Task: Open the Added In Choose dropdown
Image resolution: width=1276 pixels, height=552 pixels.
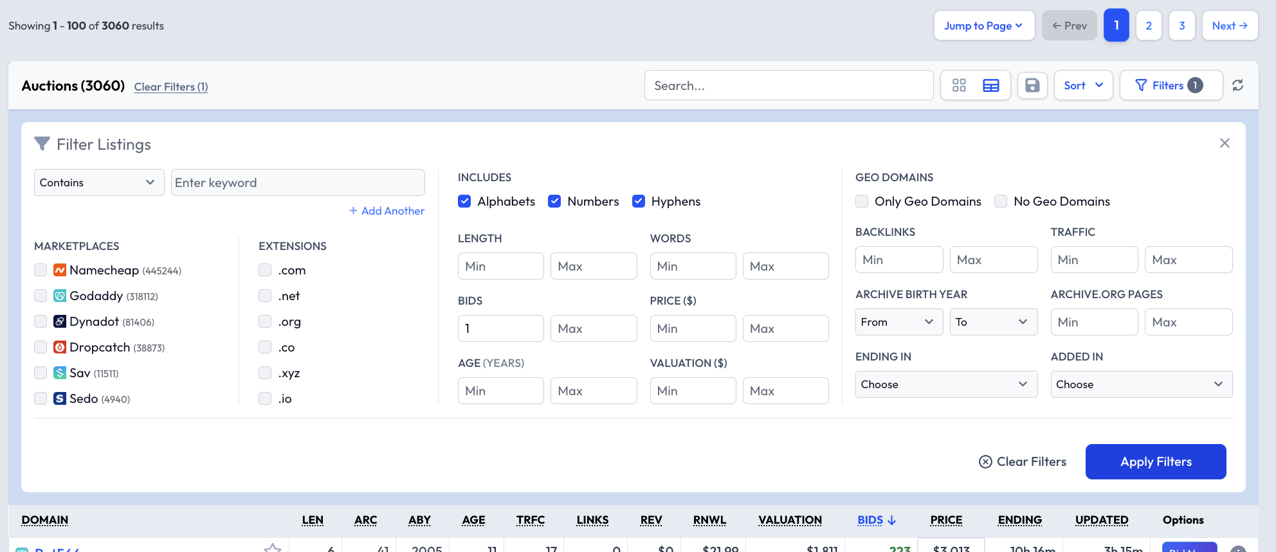Action: coord(1142,384)
